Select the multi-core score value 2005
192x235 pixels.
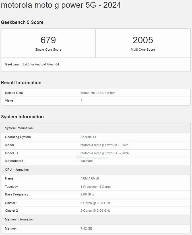[x=143, y=40]
